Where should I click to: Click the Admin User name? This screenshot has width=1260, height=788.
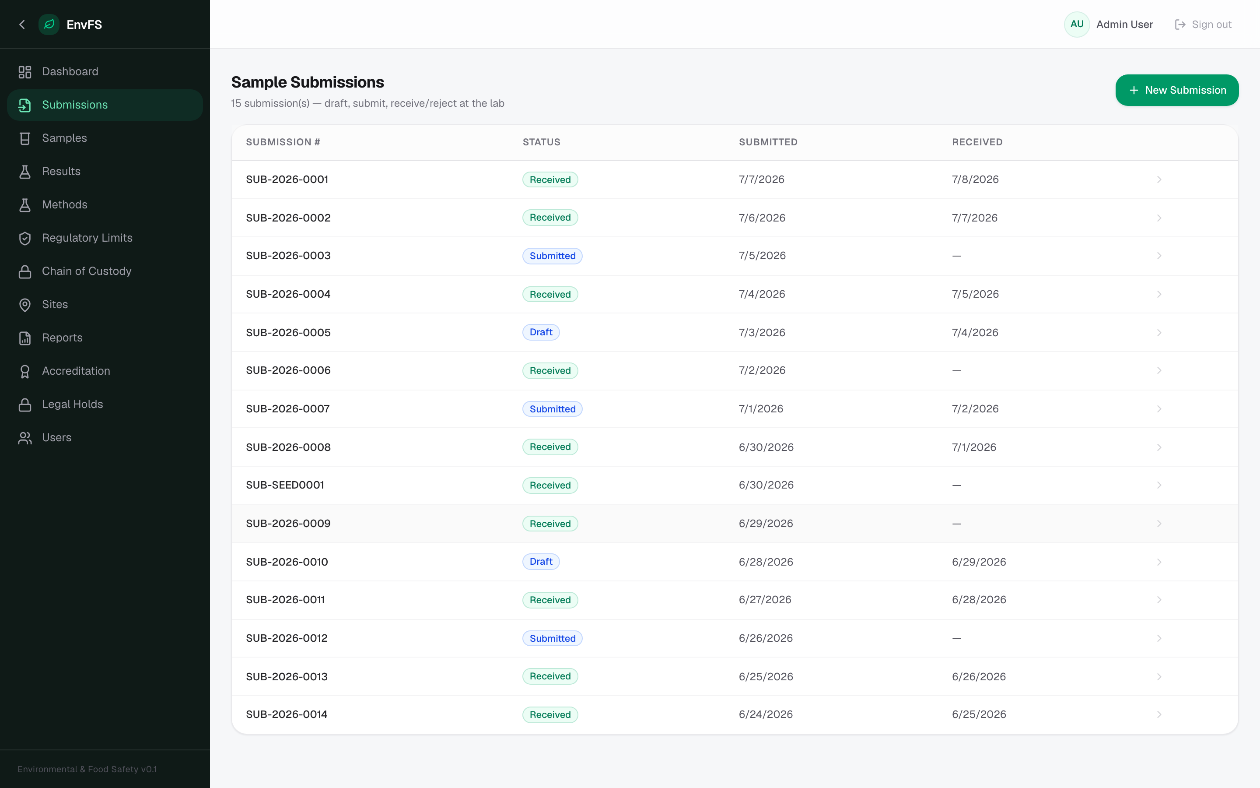point(1124,25)
